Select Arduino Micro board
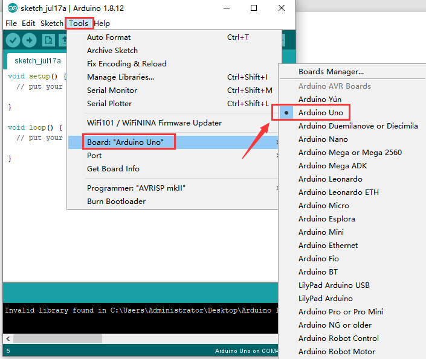 pos(353,206)
